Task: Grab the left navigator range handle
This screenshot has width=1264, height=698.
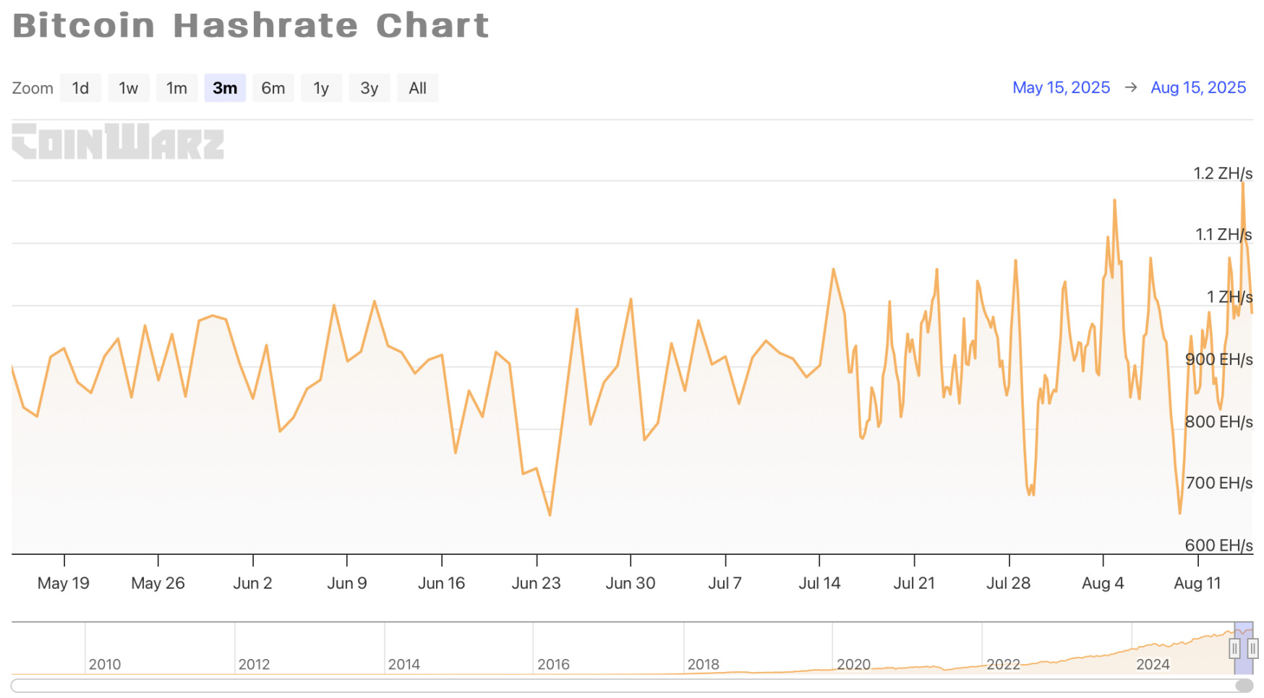Action: 1234,648
